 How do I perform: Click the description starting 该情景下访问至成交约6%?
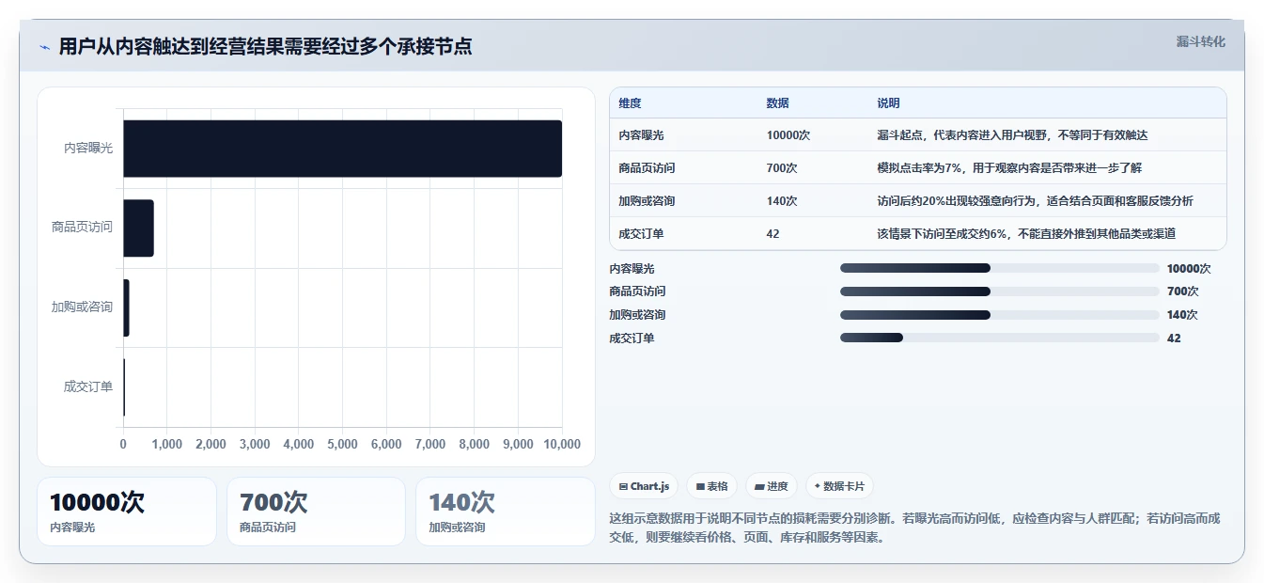pos(1026,234)
